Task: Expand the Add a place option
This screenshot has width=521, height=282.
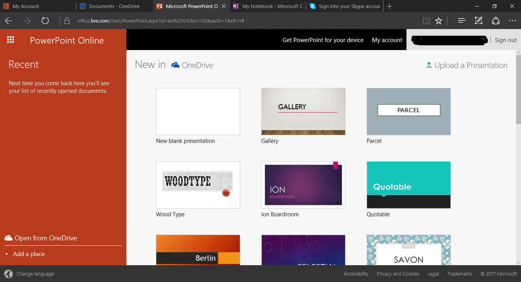Action: [25, 254]
